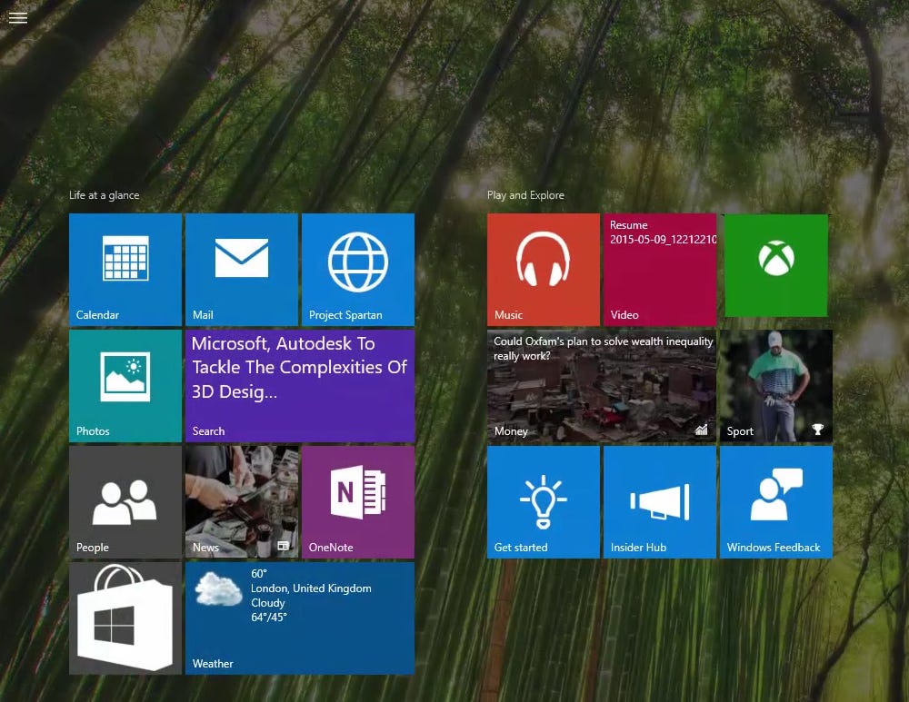Launch the Music app
909x702 pixels.
pyautogui.click(x=543, y=269)
